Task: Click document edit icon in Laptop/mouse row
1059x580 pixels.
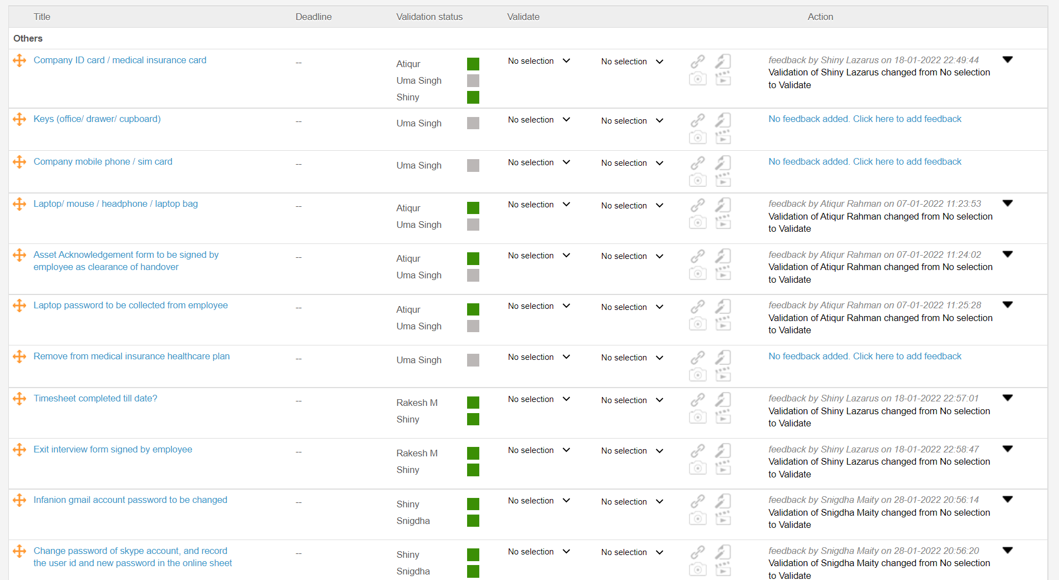Action: coord(723,205)
